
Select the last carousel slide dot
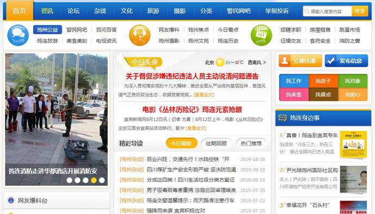102,180
